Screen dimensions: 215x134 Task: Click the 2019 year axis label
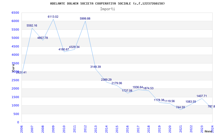point(159,129)
